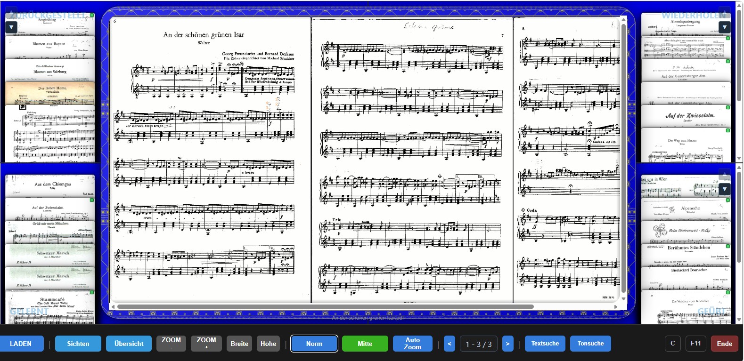Quit with the red Ende button

point(725,344)
